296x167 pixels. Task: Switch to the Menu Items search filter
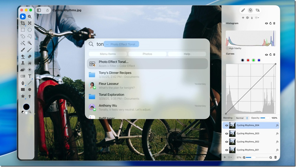click(108, 54)
